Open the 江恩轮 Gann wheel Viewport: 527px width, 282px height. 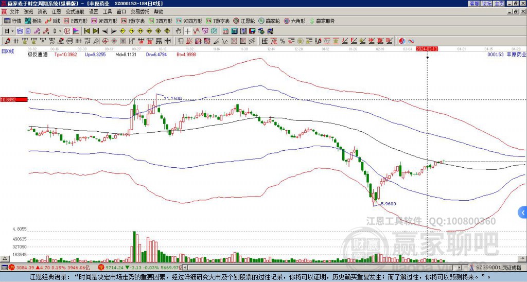(x=244, y=21)
